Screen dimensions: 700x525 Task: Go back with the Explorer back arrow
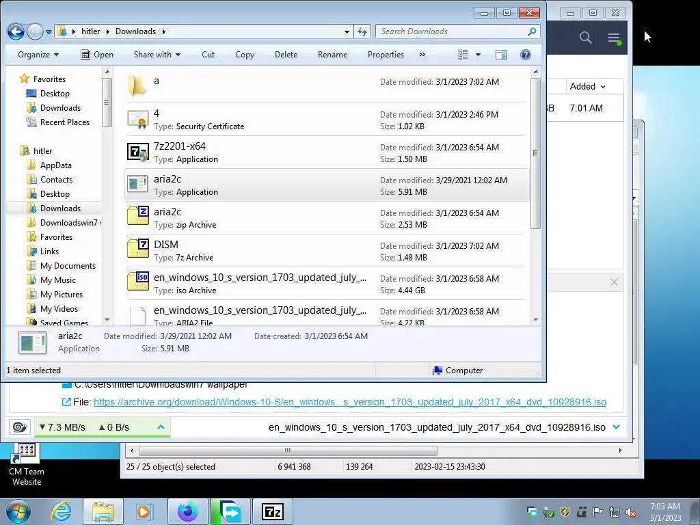(16, 31)
